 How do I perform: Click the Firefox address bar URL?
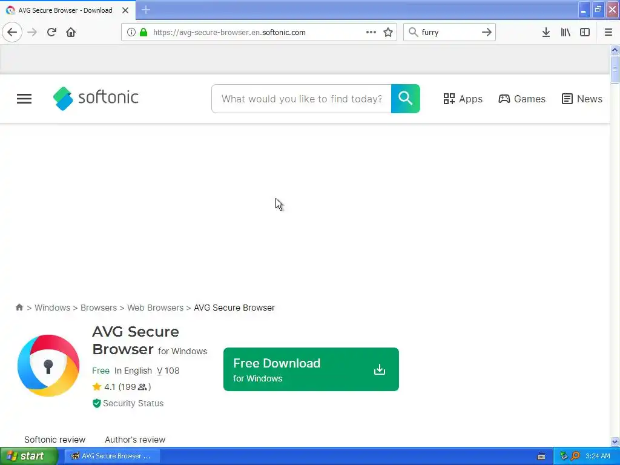[229, 33]
